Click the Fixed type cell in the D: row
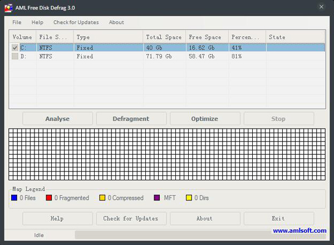This screenshot has height=245, width=334. tap(85, 56)
